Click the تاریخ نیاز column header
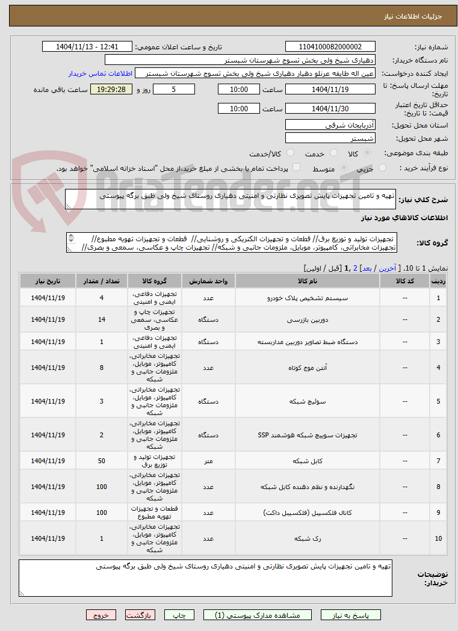This screenshot has width=458, height=631. [48, 281]
